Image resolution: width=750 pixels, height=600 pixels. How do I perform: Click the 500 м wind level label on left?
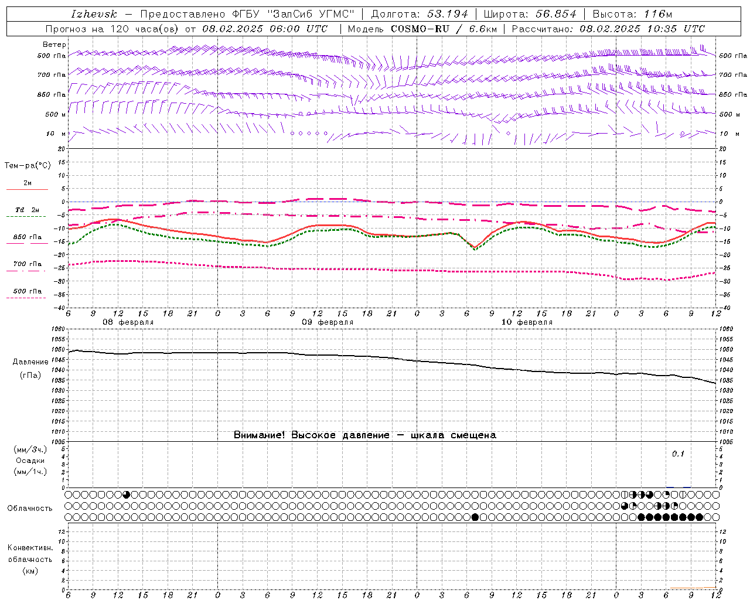(x=56, y=114)
